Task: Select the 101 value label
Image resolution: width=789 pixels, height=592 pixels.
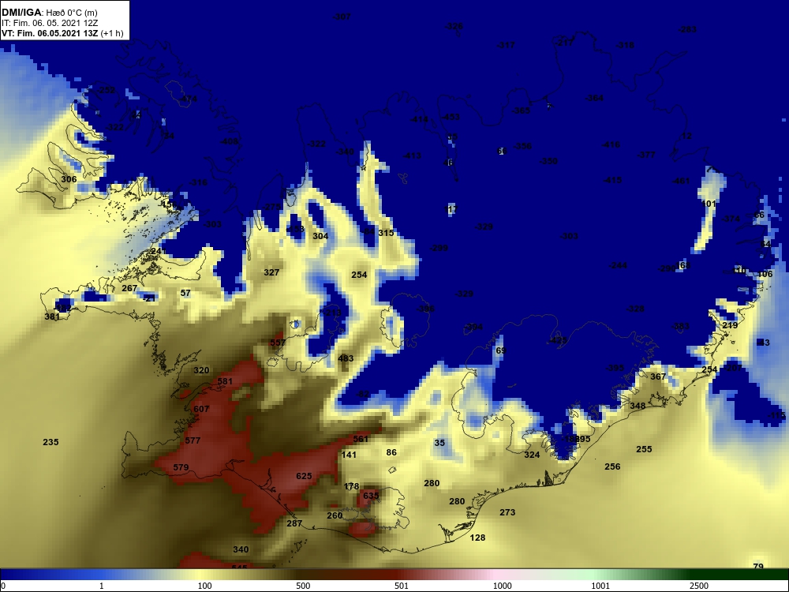Action: click(x=709, y=204)
